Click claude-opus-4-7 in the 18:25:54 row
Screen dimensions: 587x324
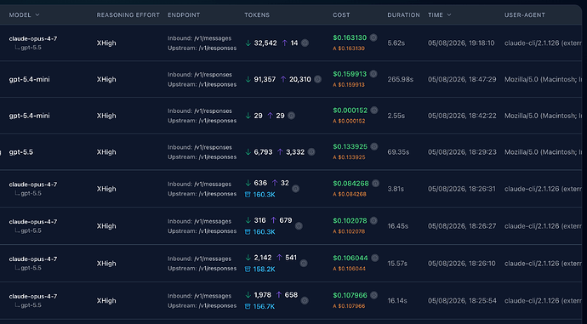click(33, 296)
